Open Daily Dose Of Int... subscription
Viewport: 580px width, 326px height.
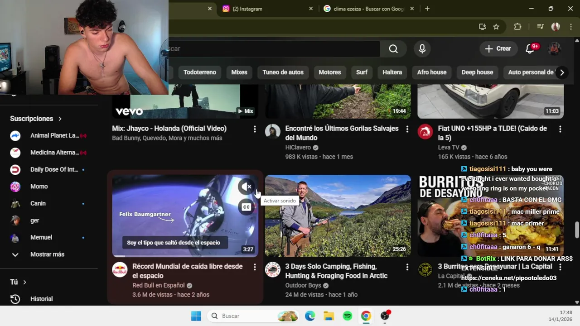point(49,169)
